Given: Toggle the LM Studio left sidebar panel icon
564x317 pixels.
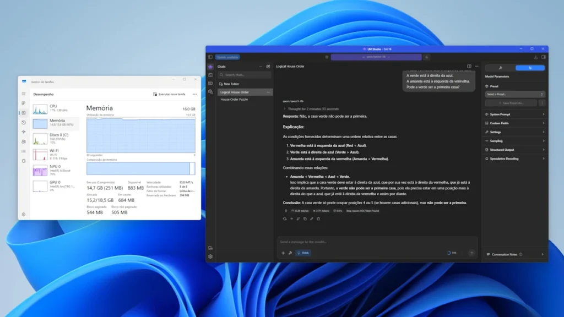Looking at the screenshot, I should pyautogui.click(x=210, y=57).
